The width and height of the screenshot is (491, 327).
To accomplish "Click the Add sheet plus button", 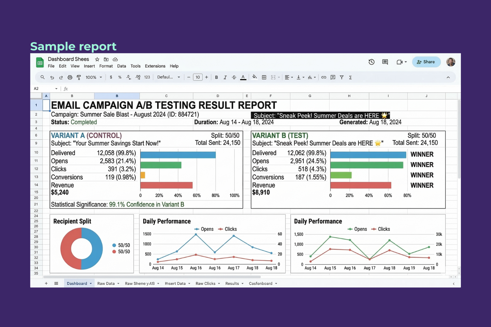I will (46, 283).
